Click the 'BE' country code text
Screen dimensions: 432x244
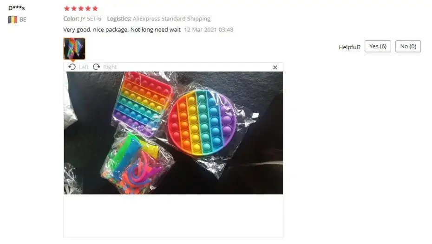23,19
